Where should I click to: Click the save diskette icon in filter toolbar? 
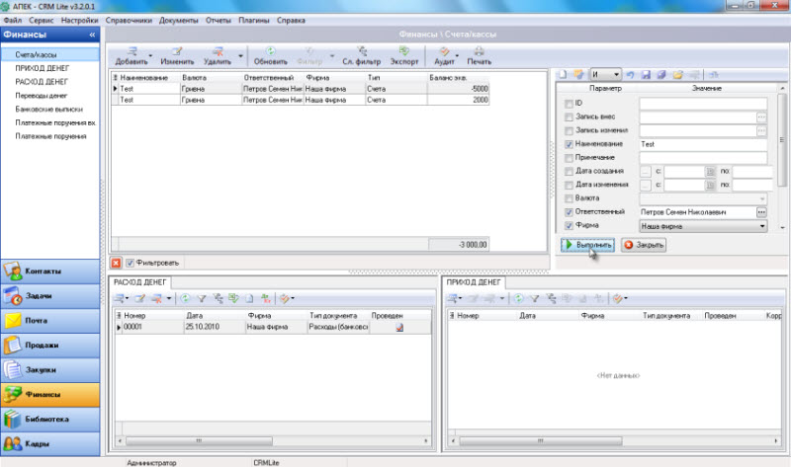coord(646,75)
